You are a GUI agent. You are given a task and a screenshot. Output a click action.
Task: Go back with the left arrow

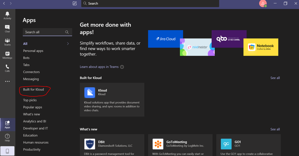(x=4, y=3)
